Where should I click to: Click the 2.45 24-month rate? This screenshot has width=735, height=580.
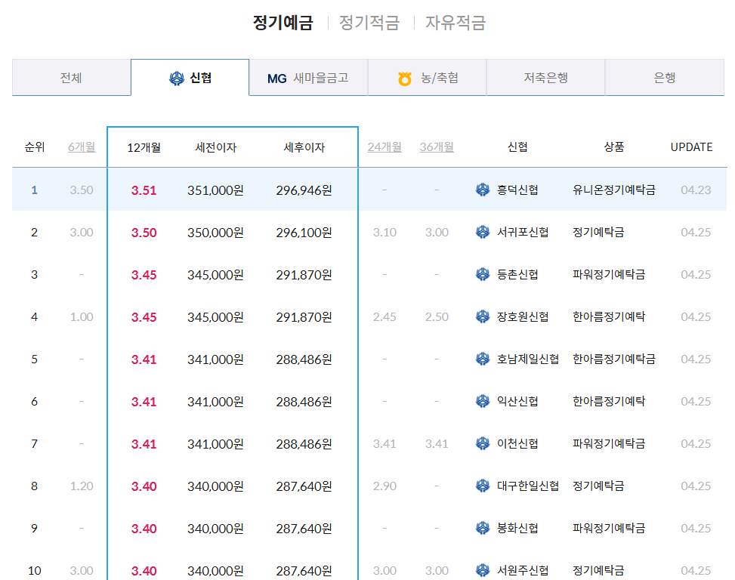384,316
